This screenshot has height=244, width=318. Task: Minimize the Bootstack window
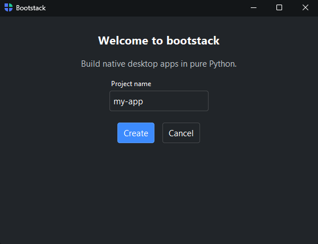254,8
